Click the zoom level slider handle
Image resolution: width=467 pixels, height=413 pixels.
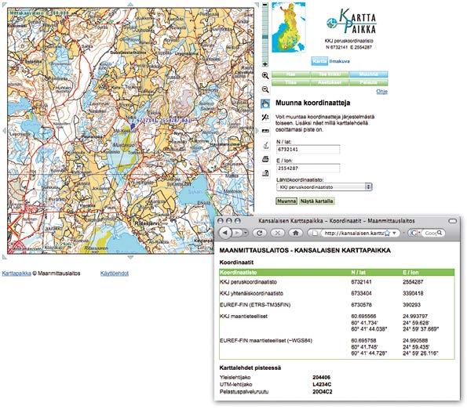(x=265, y=37)
